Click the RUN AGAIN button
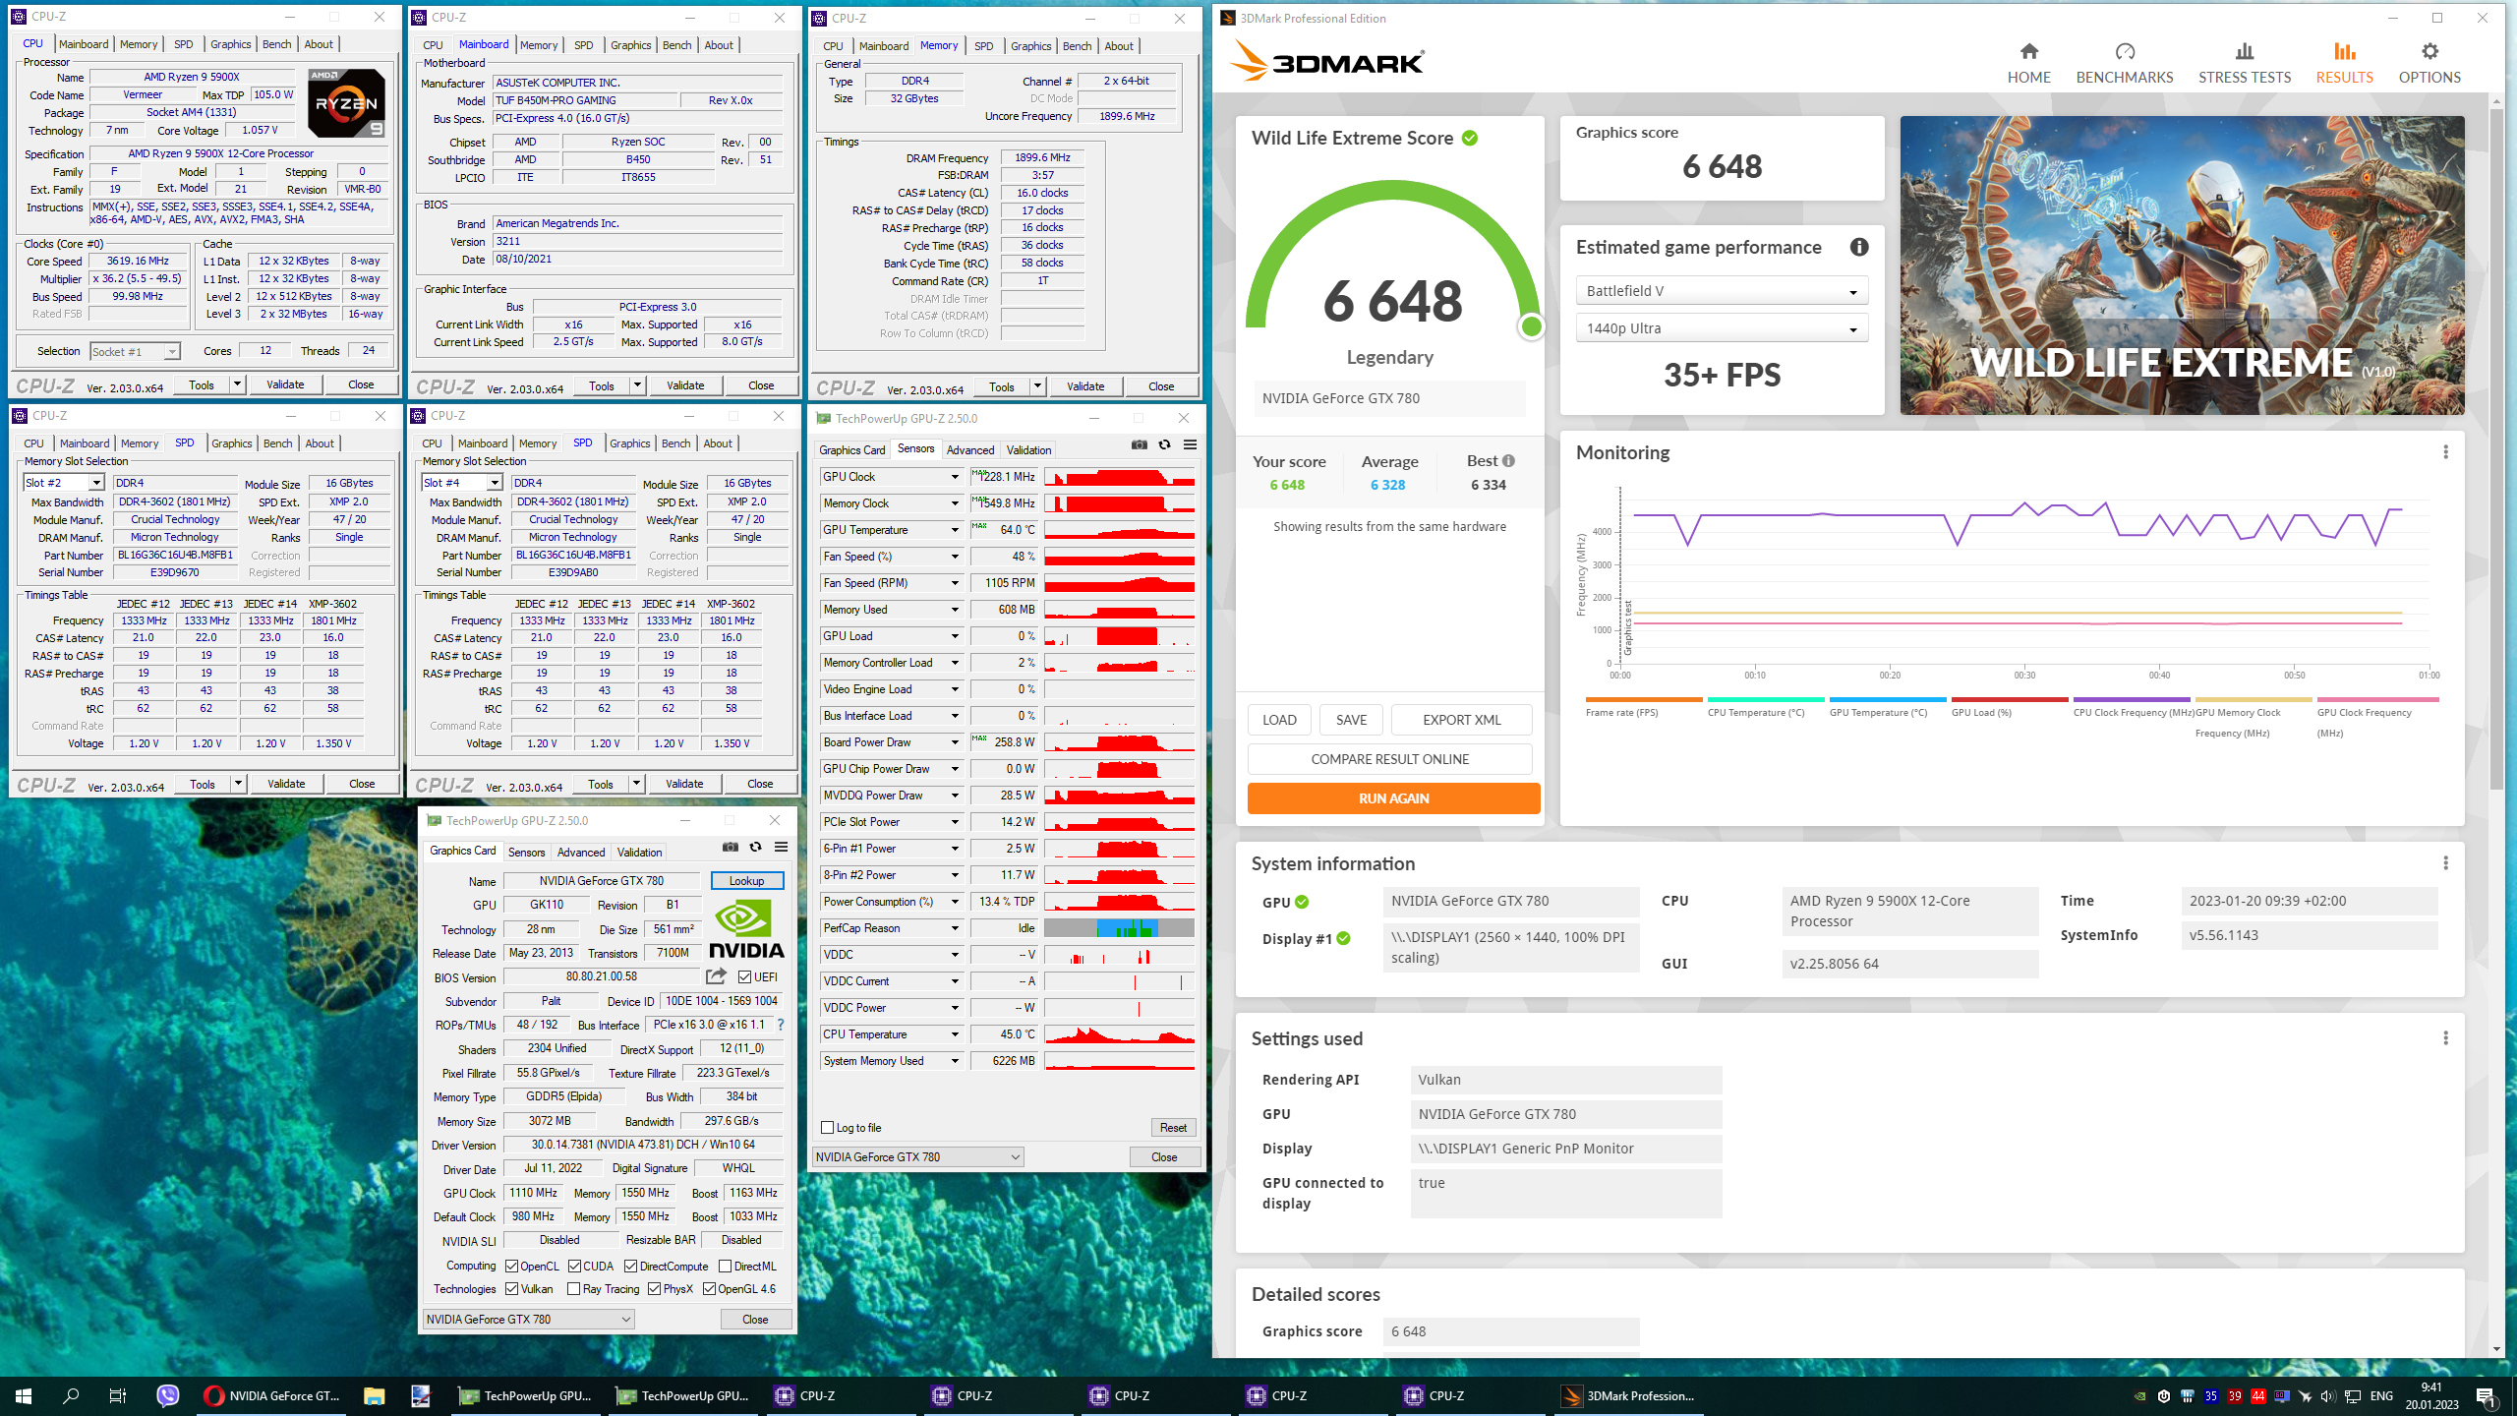The image size is (2517, 1416). pyautogui.click(x=1393, y=798)
